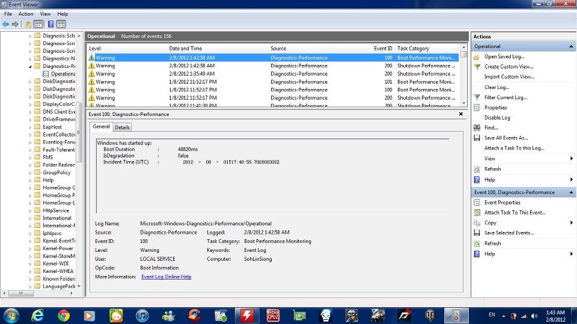Click Clear Log in the Actions pane

coord(496,87)
